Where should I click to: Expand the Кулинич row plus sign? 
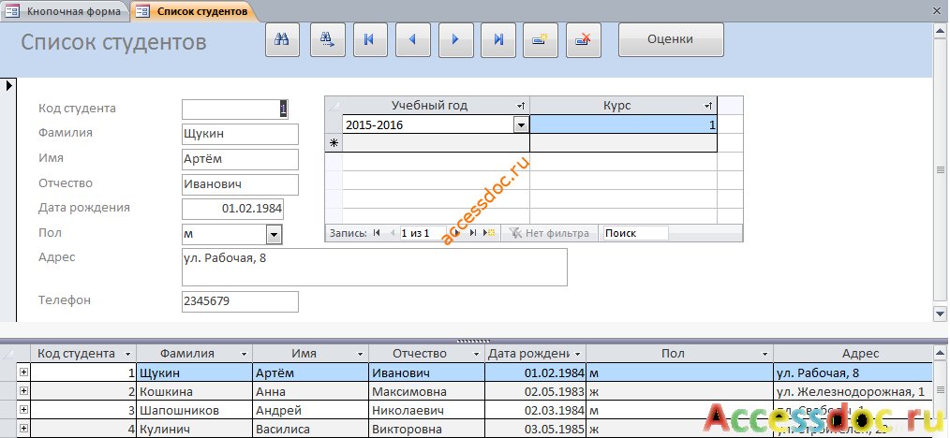23,429
